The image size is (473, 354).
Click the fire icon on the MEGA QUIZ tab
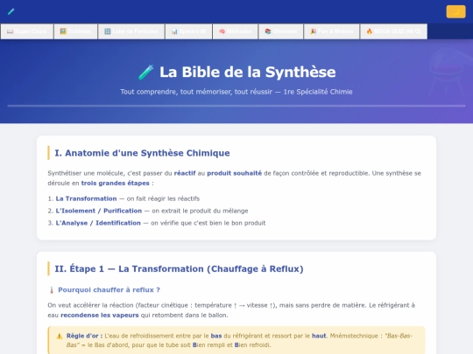point(370,31)
